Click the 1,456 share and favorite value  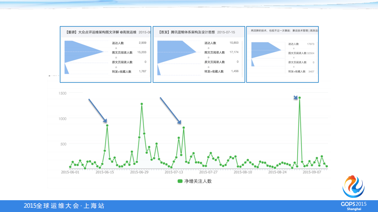(235, 71)
